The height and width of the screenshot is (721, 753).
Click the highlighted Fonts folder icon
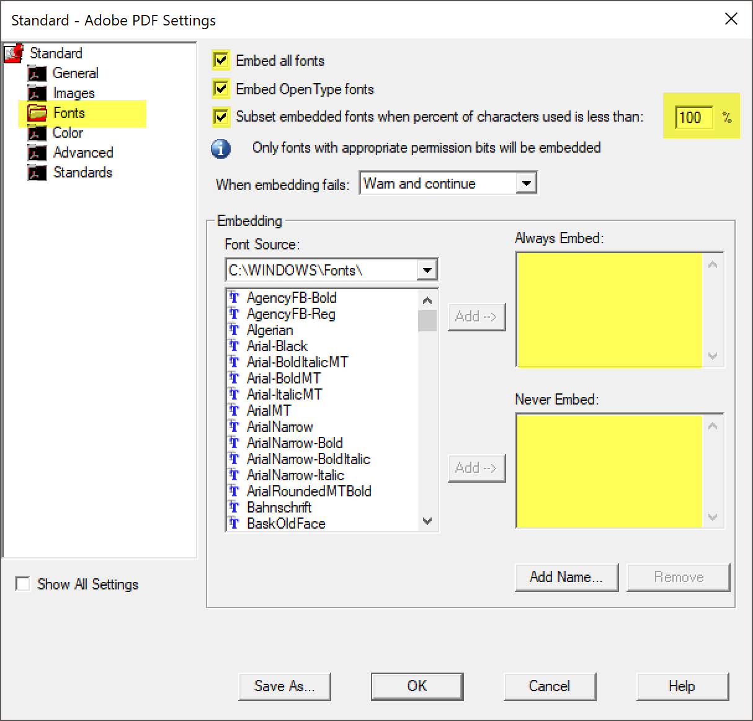(38, 113)
